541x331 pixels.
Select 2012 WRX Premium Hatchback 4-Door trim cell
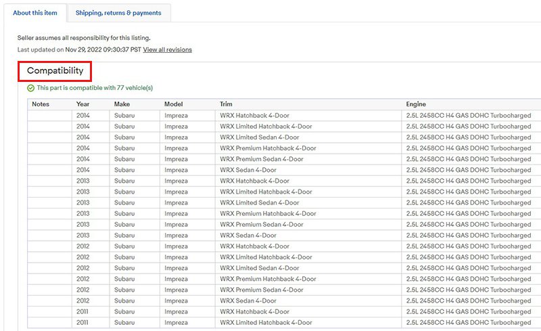[308, 279]
